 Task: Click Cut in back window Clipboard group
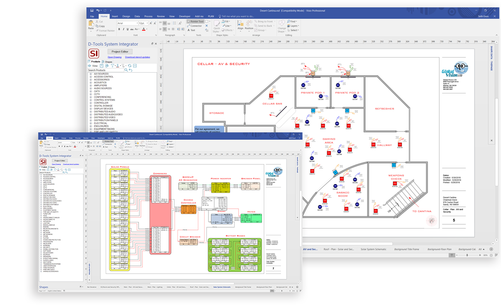point(99,22)
